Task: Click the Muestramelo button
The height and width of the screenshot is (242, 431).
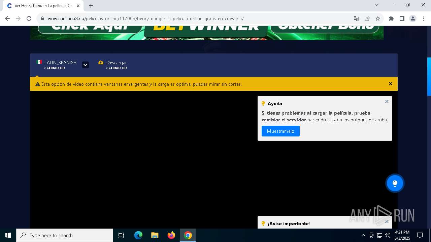Action: 280,131
